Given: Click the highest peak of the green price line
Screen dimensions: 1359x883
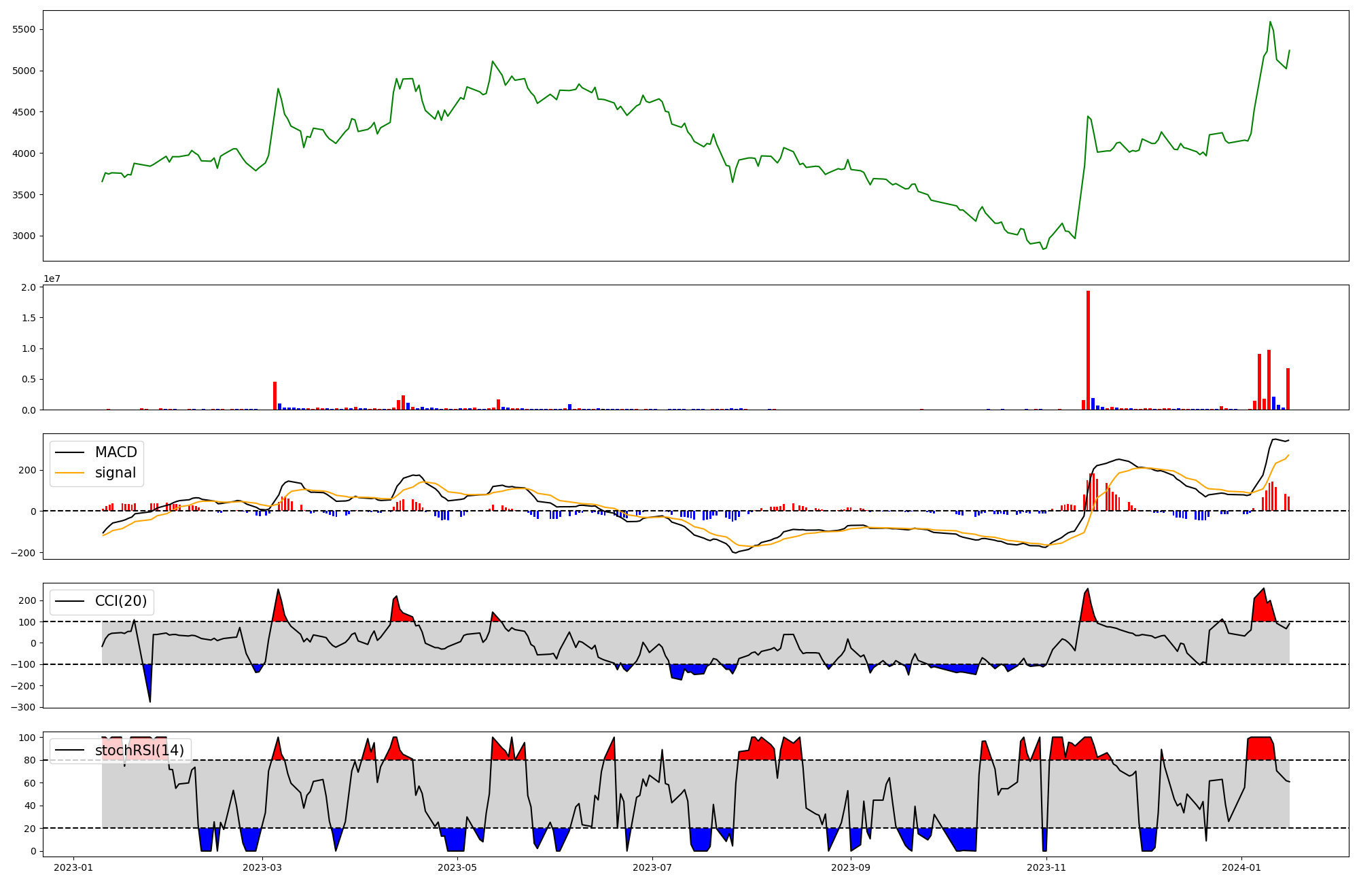Looking at the screenshot, I should click(x=1270, y=22).
